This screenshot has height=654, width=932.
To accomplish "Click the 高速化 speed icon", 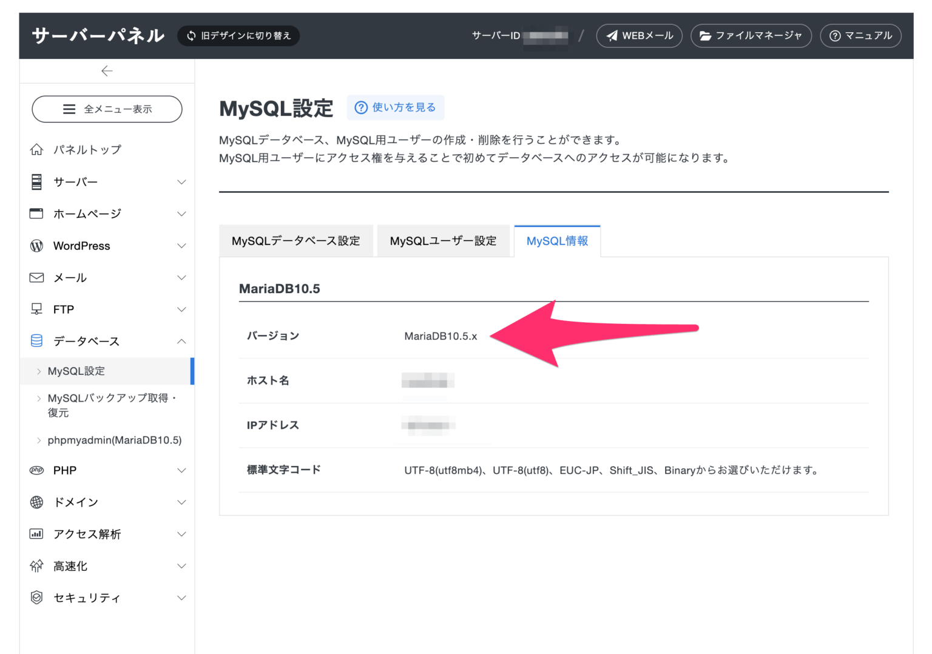I will coord(36,565).
